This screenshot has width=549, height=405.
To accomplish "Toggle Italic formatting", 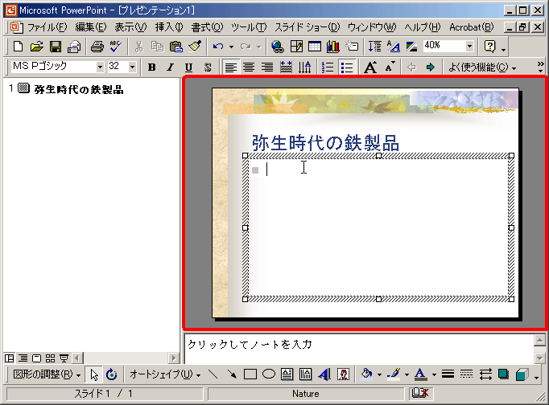I will (170, 67).
